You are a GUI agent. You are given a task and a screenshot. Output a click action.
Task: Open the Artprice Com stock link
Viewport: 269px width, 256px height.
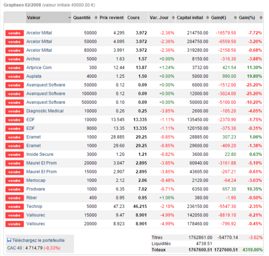(x=39, y=67)
